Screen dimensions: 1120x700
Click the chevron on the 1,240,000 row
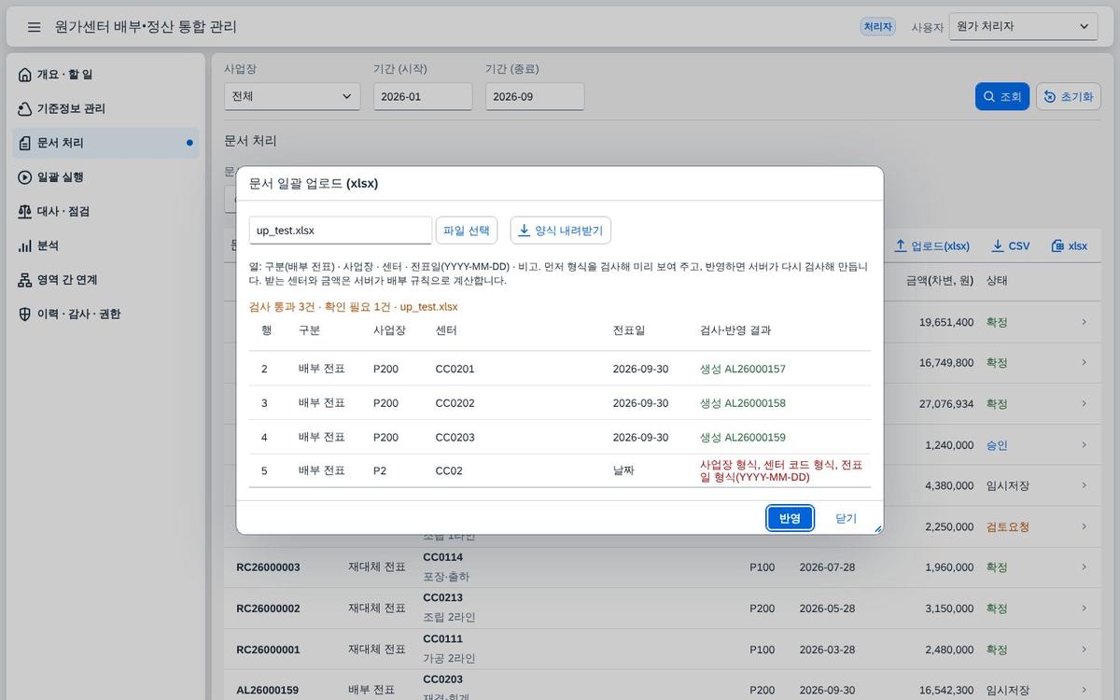1084,445
